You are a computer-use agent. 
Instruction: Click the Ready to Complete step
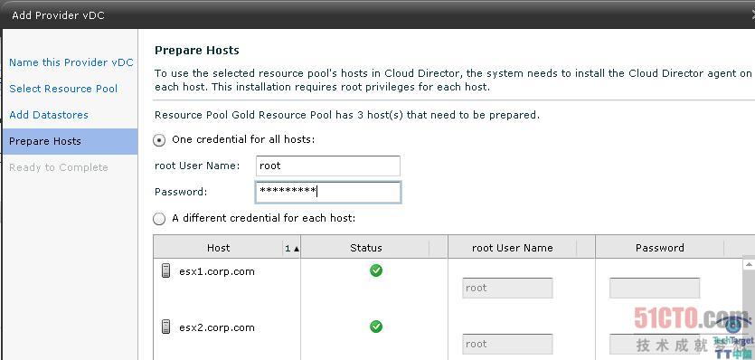pyautogui.click(x=58, y=167)
